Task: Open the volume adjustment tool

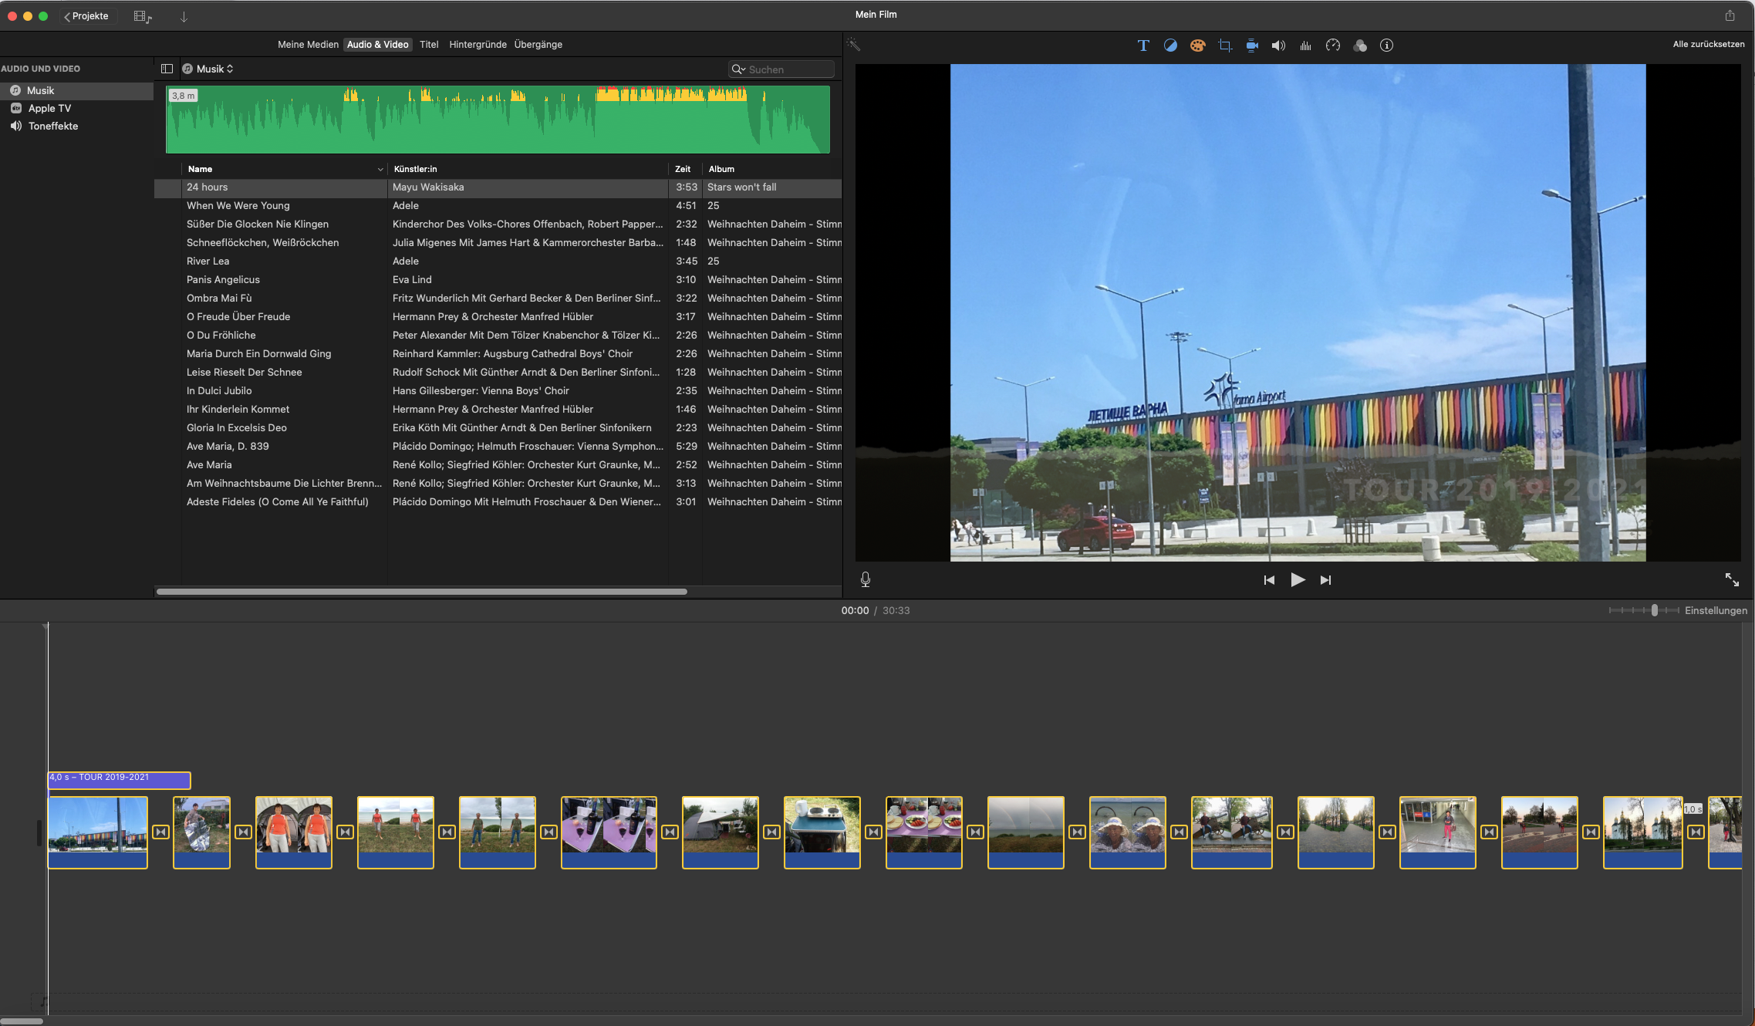Action: coord(1278,46)
